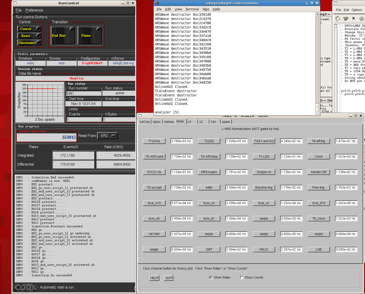Click the Run number field showing 8481
Image resolution: width=365 pixels, height=294 pixels.
click(83, 93)
